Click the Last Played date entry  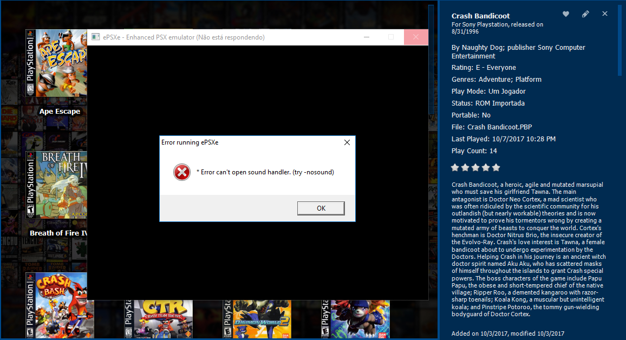504,139
